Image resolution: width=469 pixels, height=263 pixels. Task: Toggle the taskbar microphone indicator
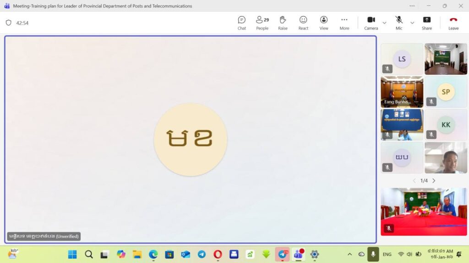pyautogui.click(x=373, y=254)
